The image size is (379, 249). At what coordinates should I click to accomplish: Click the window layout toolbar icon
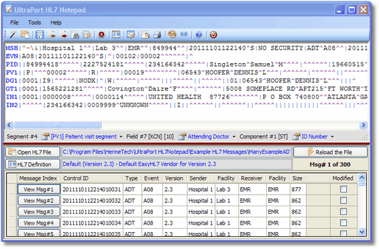pyautogui.click(x=116, y=35)
